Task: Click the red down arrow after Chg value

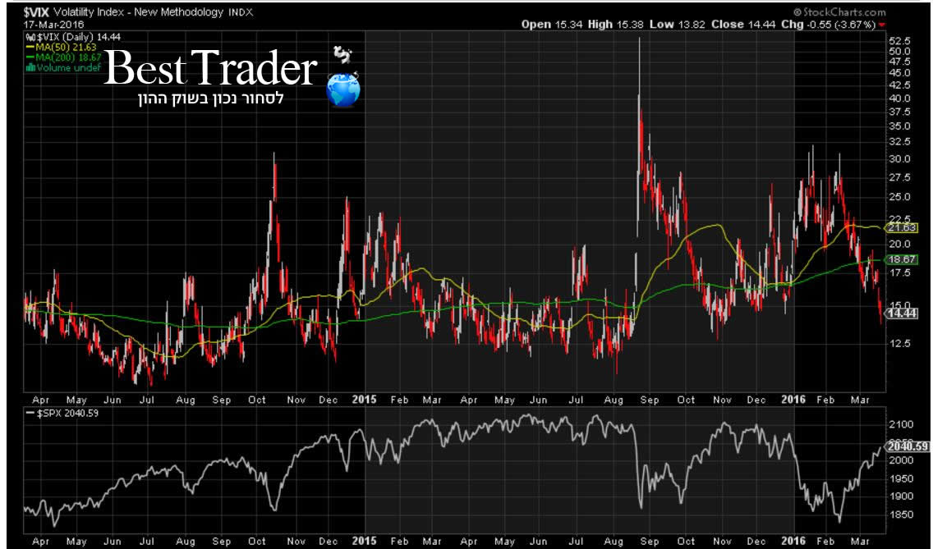Action: (883, 25)
